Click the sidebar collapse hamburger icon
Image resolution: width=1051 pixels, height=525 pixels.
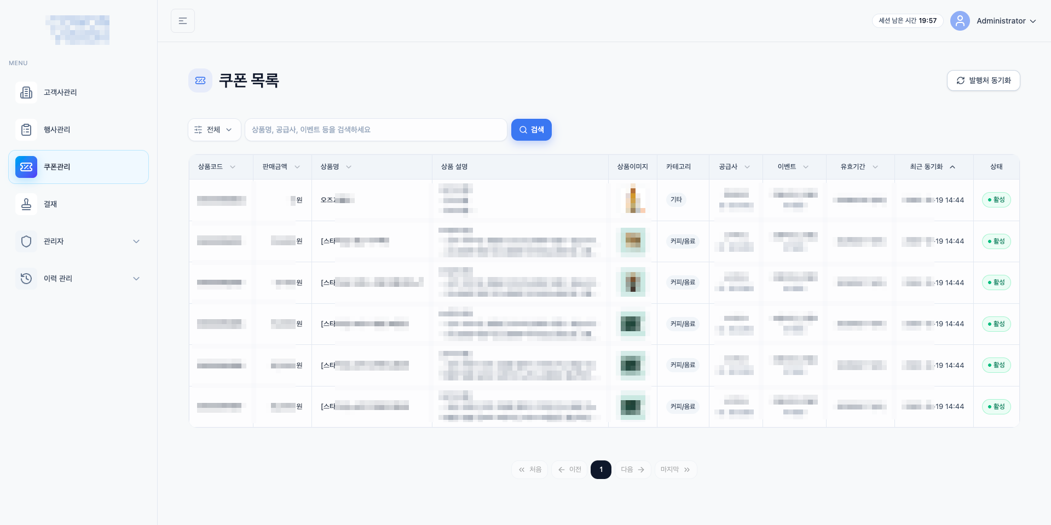point(183,21)
